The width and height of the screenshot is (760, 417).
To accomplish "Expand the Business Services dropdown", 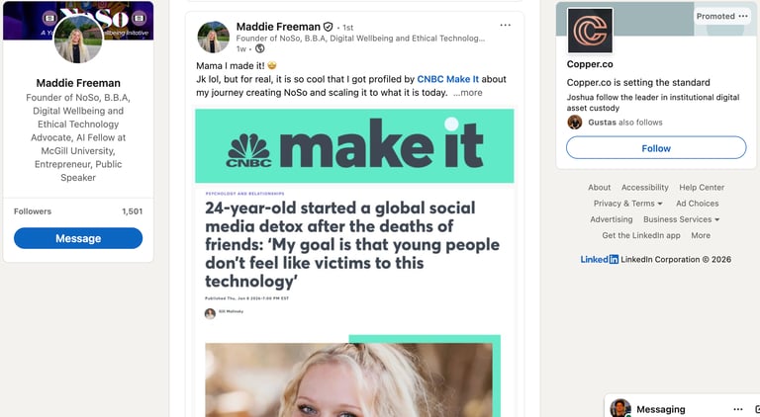I will coord(681,219).
